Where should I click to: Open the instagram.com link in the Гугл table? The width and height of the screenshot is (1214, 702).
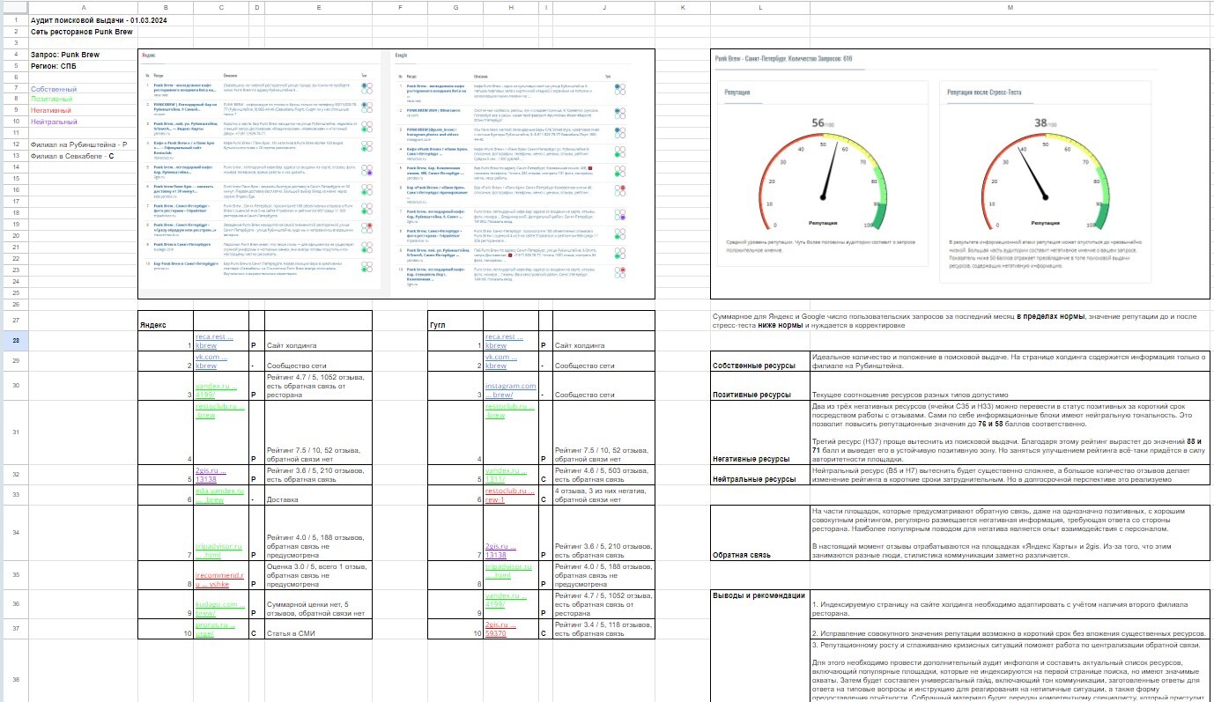point(511,390)
